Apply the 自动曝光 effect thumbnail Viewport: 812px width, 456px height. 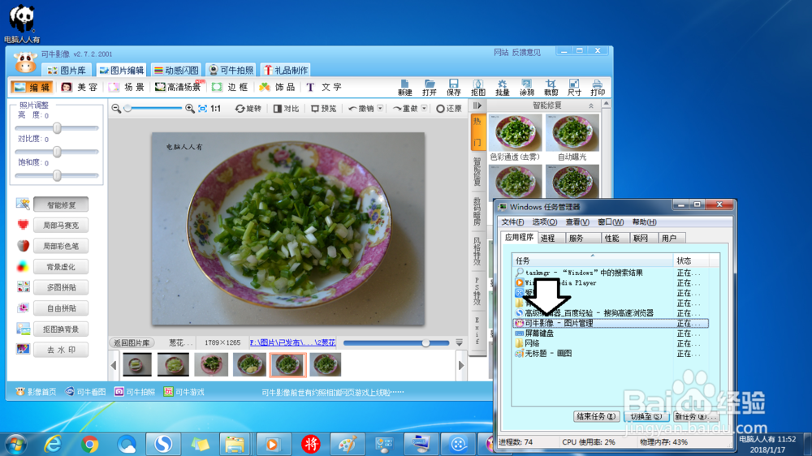[572, 132]
